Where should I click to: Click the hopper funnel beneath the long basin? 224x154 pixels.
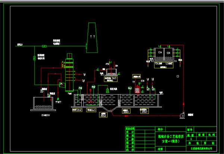[108, 112]
